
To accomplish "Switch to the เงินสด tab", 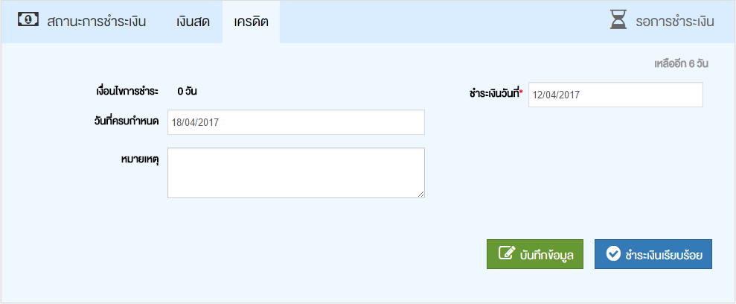I will [x=193, y=21].
